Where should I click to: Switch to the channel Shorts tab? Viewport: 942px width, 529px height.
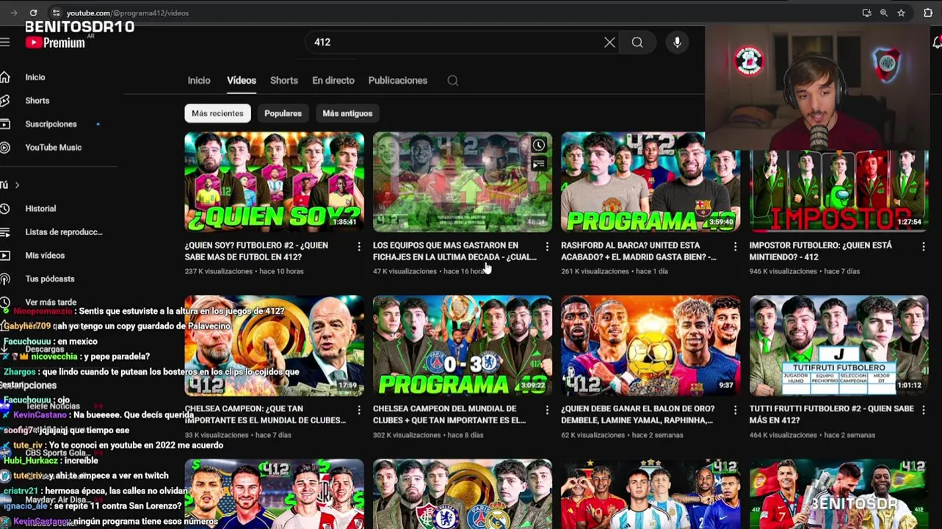284,81
